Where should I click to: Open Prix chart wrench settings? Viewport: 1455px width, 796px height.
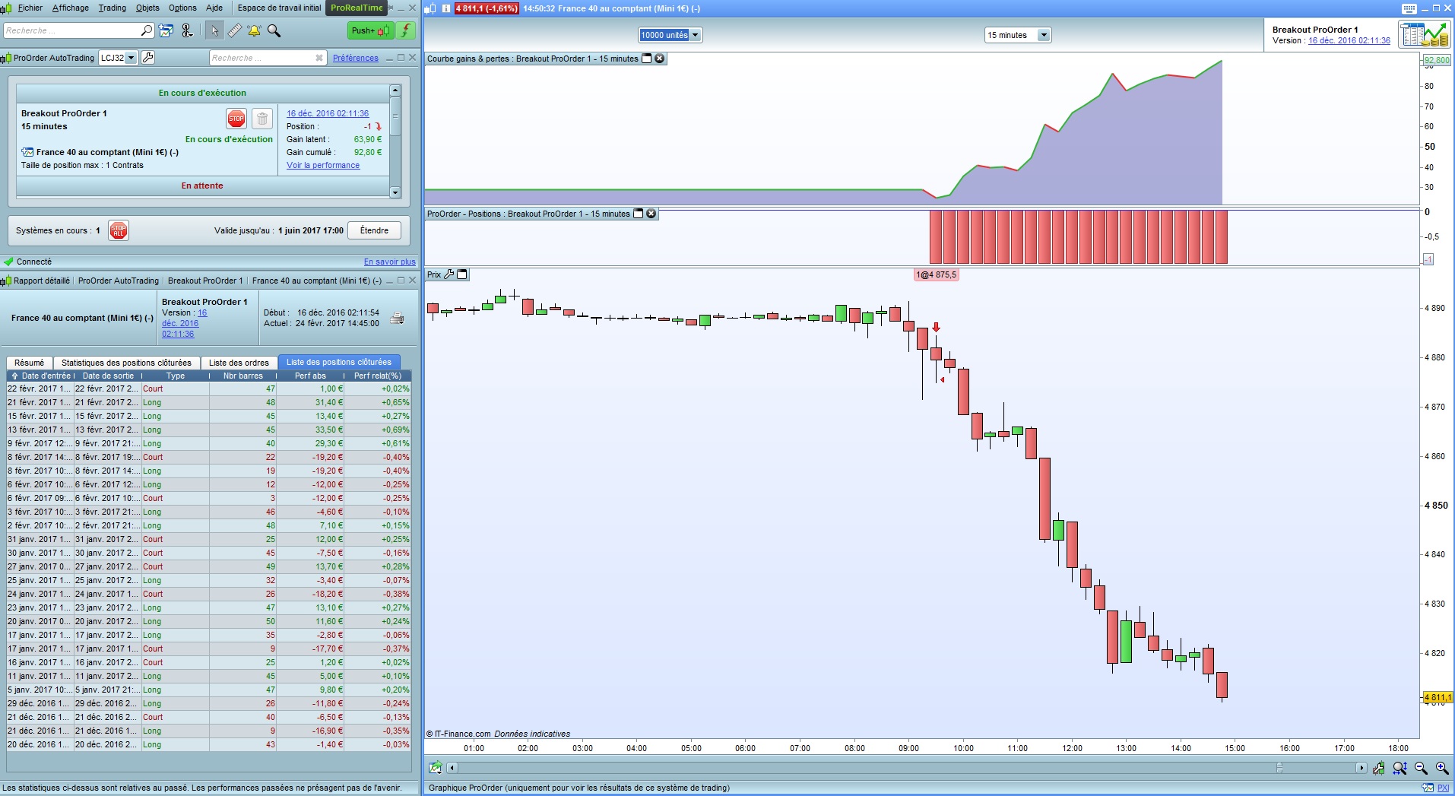tap(449, 274)
